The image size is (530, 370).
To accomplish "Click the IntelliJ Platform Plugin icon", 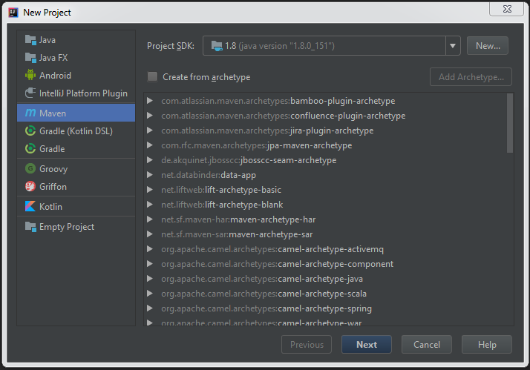I will (x=30, y=93).
